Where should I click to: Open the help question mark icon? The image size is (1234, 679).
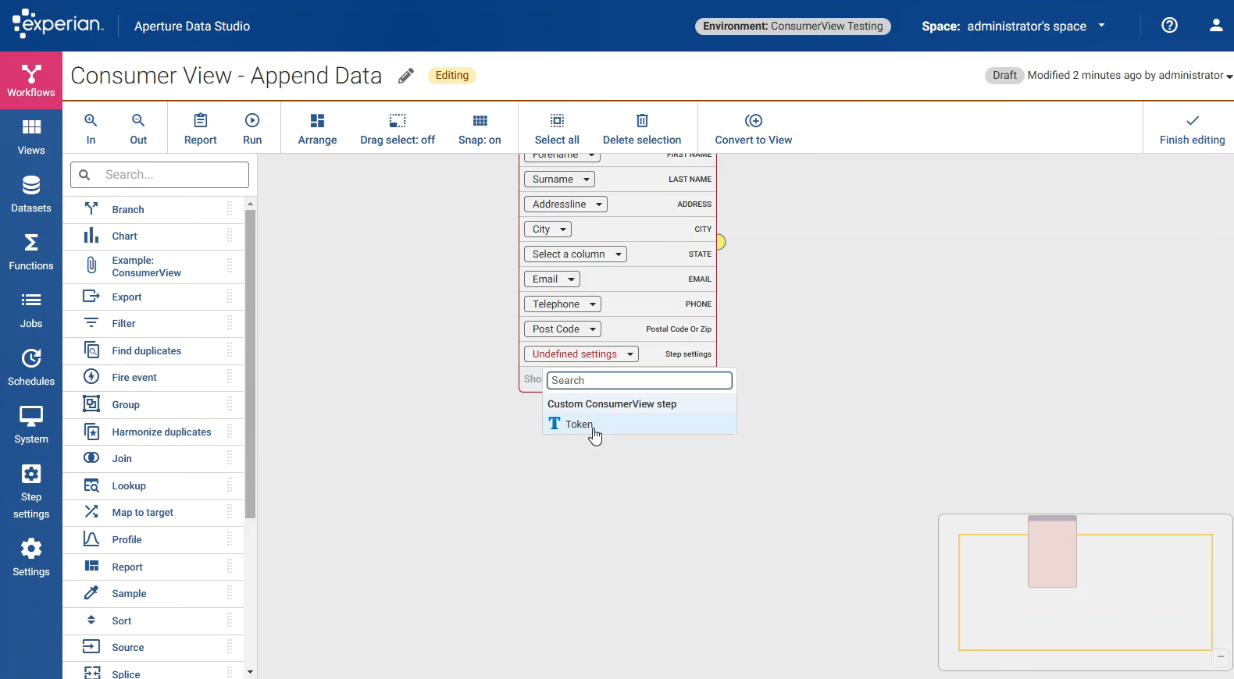(1169, 25)
